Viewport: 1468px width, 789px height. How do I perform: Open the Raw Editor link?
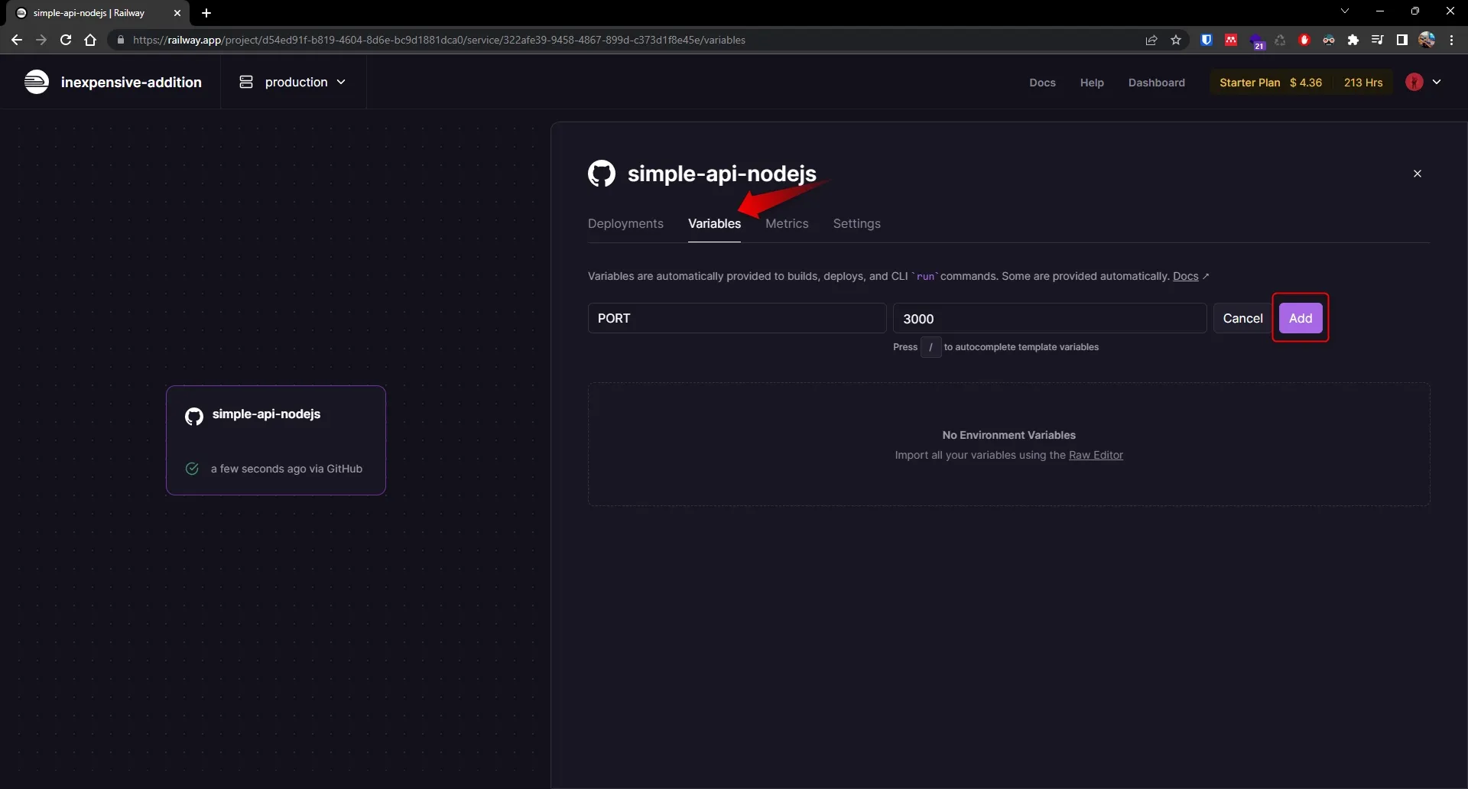[1096, 455]
